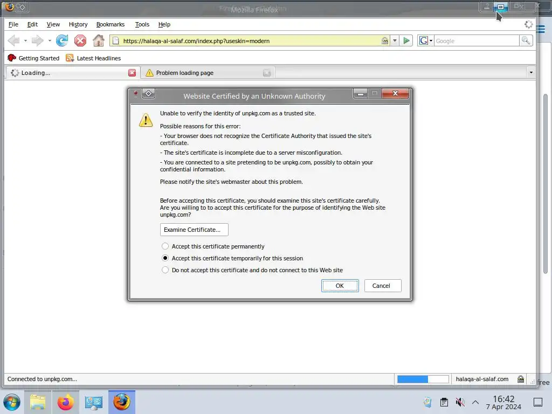Click the Examine Certificate button
552x414 pixels.
point(194,230)
